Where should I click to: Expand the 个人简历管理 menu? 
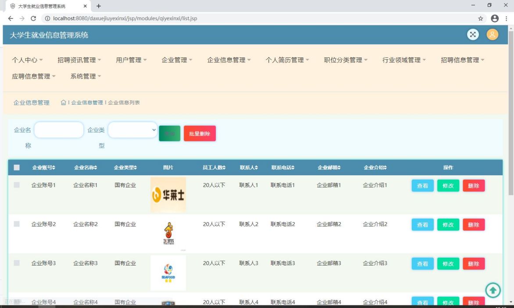pyautogui.click(x=288, y=60)
